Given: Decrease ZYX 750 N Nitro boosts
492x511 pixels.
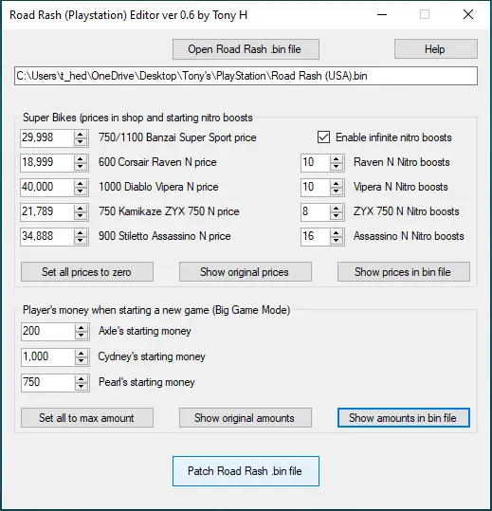Looking at the screenshot, I should click(x=337, y=215).
